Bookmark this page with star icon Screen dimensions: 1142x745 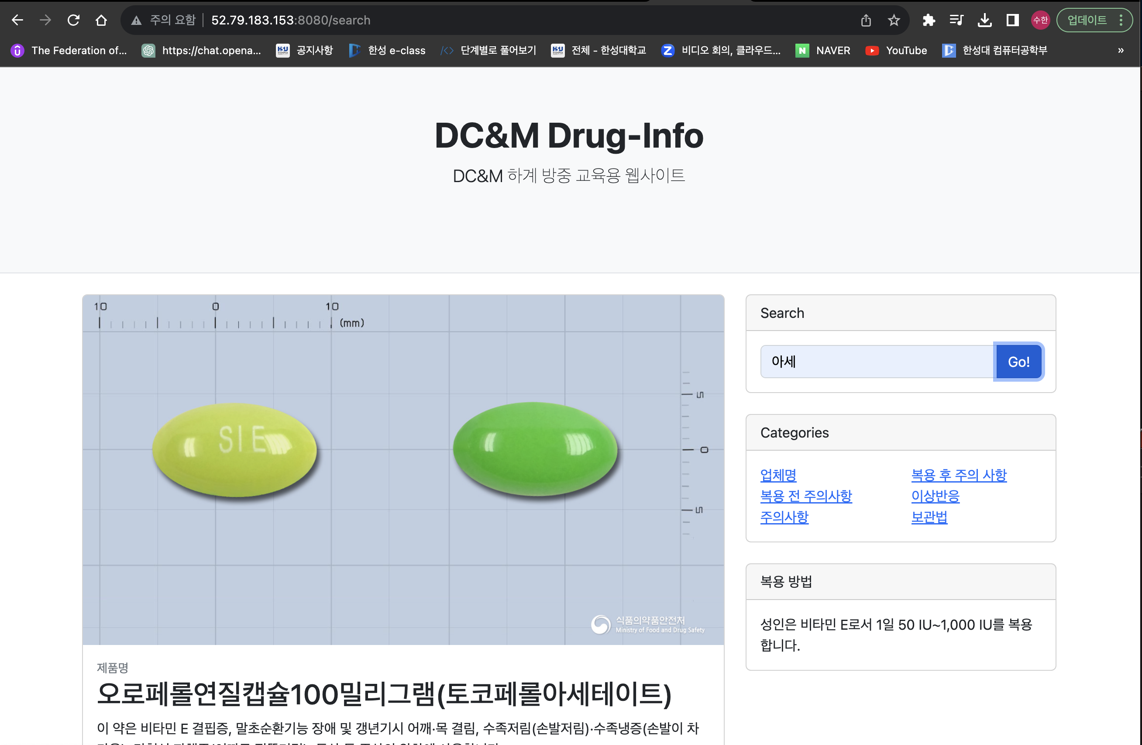pyautogui.click(x=894, y=20)
